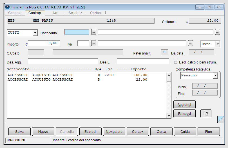Screen dimensions: 228x148
Task: Click the Ratei analit. field
Action: click(164, 52)
